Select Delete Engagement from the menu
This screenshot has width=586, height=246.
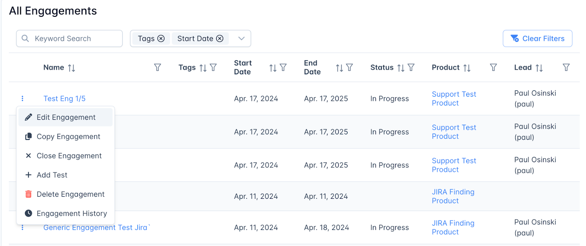70,194
